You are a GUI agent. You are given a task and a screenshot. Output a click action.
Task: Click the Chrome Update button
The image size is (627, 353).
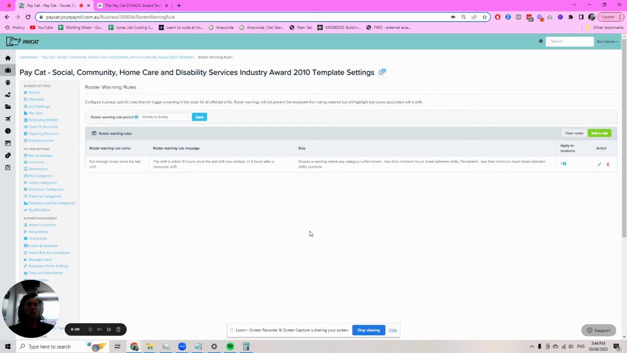[610, 17]
